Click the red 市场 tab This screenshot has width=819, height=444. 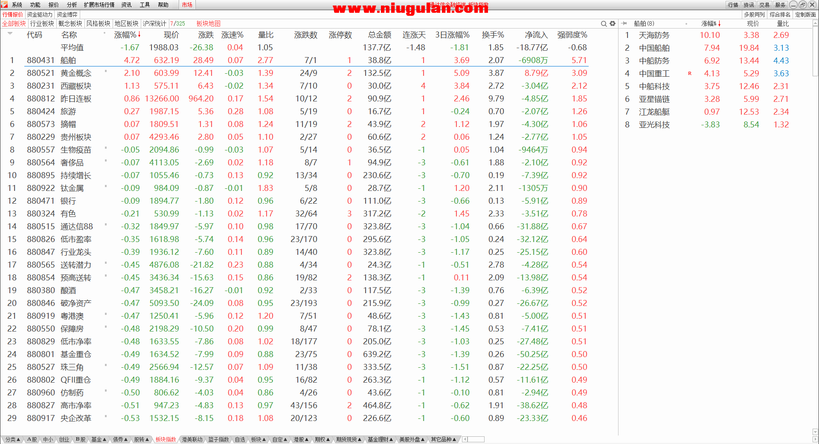(187, 5)
